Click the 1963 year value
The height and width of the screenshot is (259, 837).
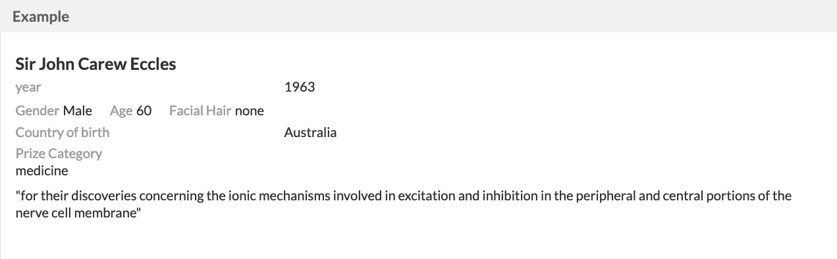pyautogui.click(x=300, y=87)
